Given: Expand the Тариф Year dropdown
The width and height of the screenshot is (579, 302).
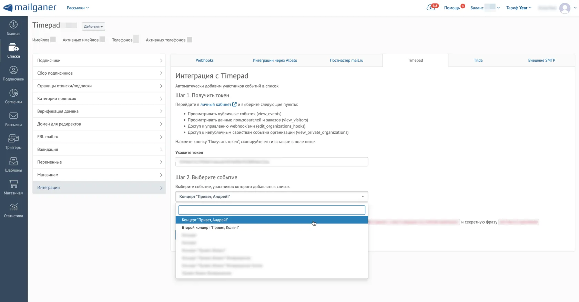Looking at the screenshot, I should (519, 8).
